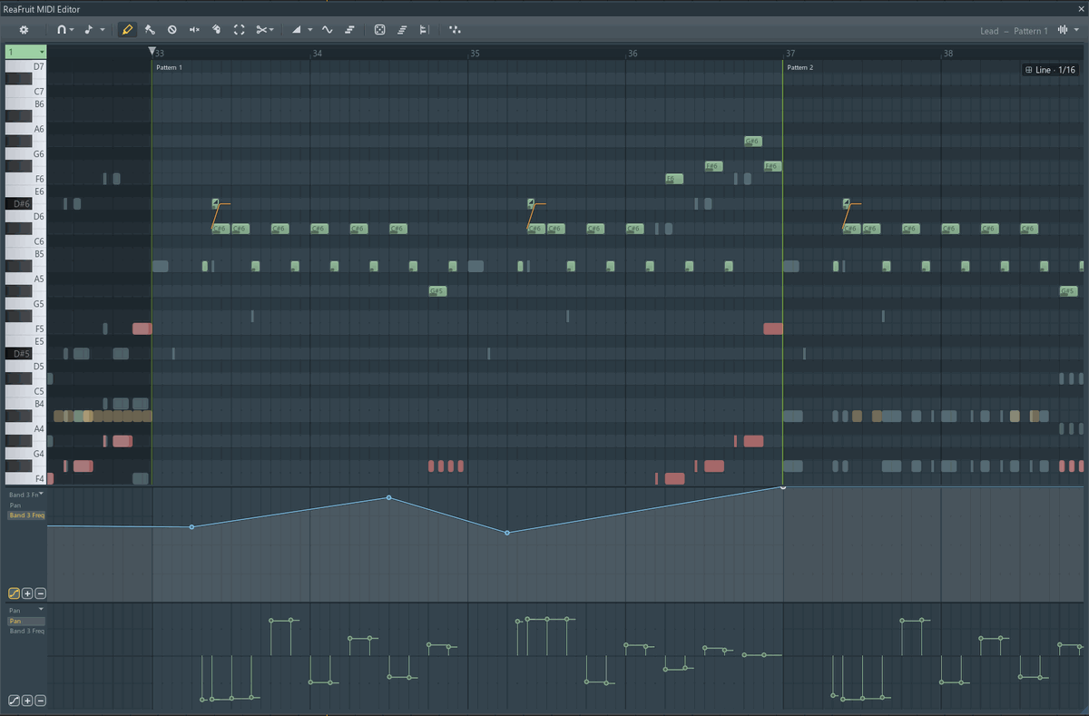The height and width of the screenshot is (716, 1089).
Task: Open the dropdown arrow beside waveform icon
Action: (1076, 30)
